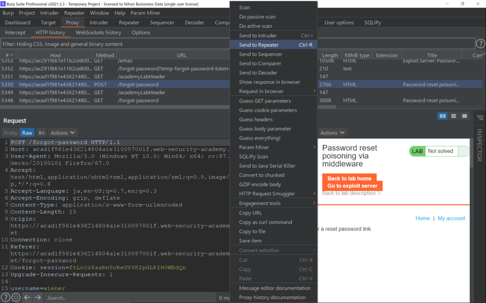This screenshot has height=303, width=486.
Task: Open the request Actions dropdown
Action: click(x=63, y=133)
